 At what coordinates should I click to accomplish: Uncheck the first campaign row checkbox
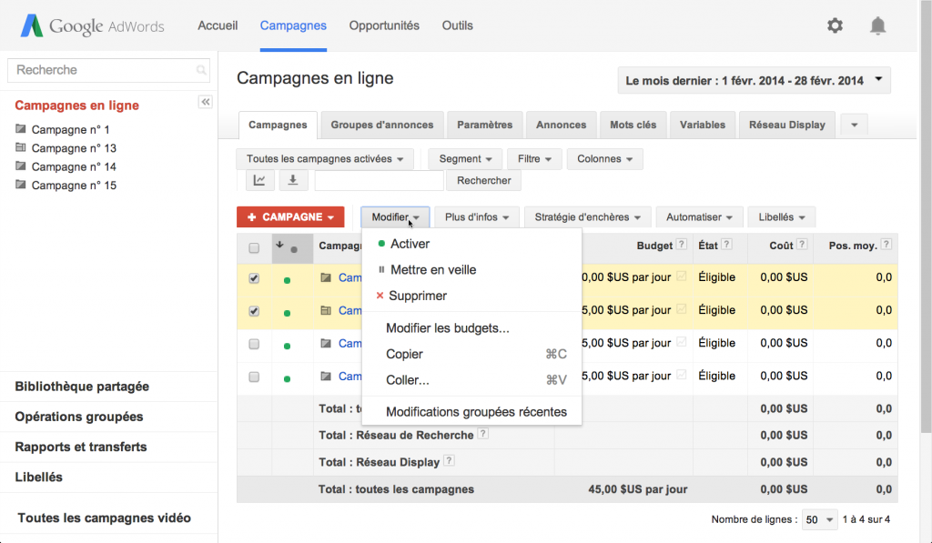coord(254,278)
